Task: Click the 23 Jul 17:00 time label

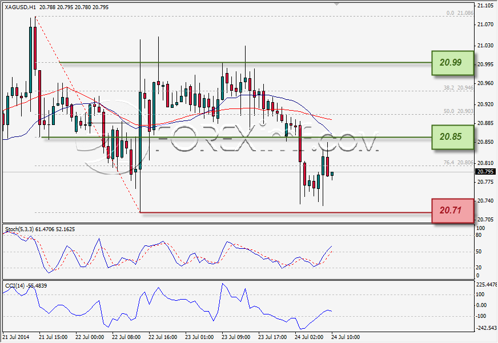Action: pos(272,337)
